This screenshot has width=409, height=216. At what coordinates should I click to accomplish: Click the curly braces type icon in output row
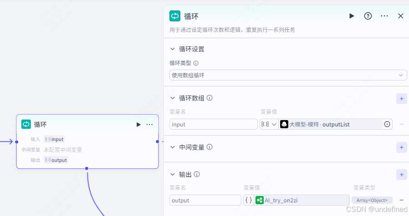click(249, 200)
